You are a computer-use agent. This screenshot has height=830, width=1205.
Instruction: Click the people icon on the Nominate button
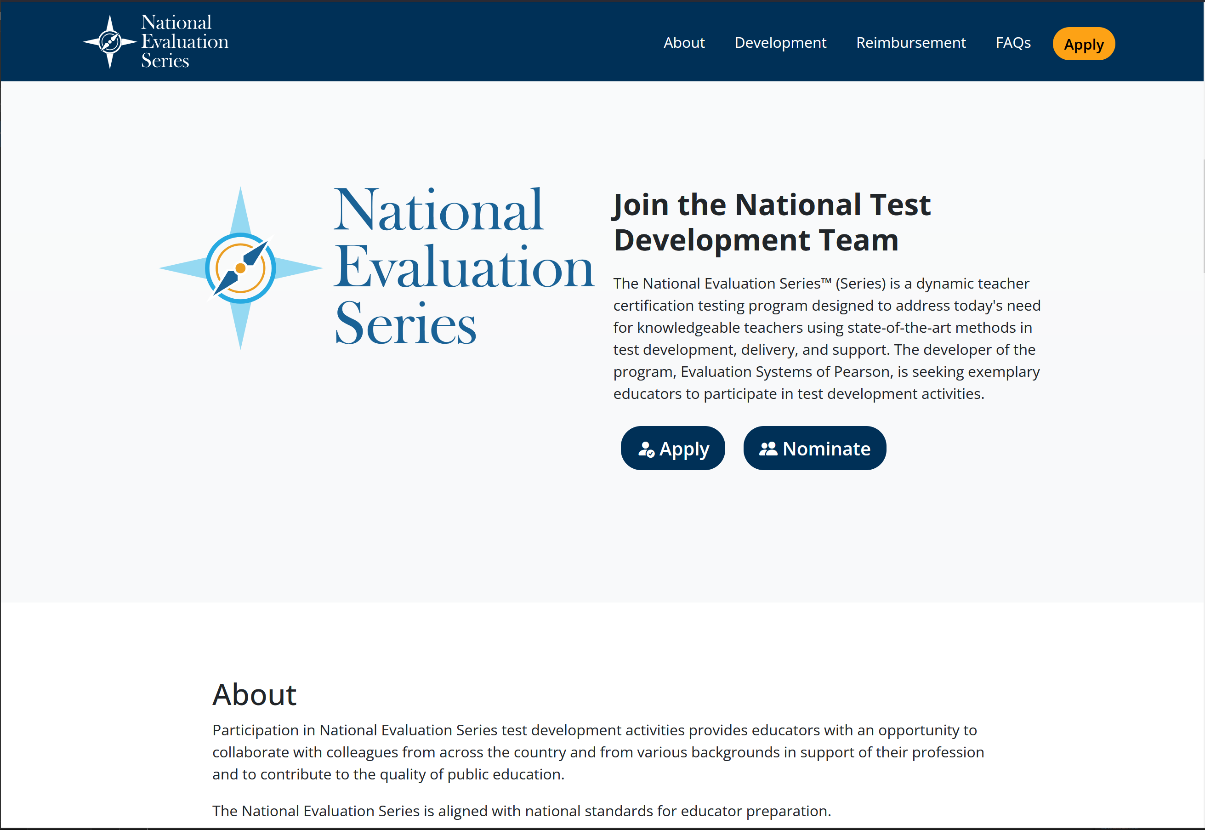[768, 449]
